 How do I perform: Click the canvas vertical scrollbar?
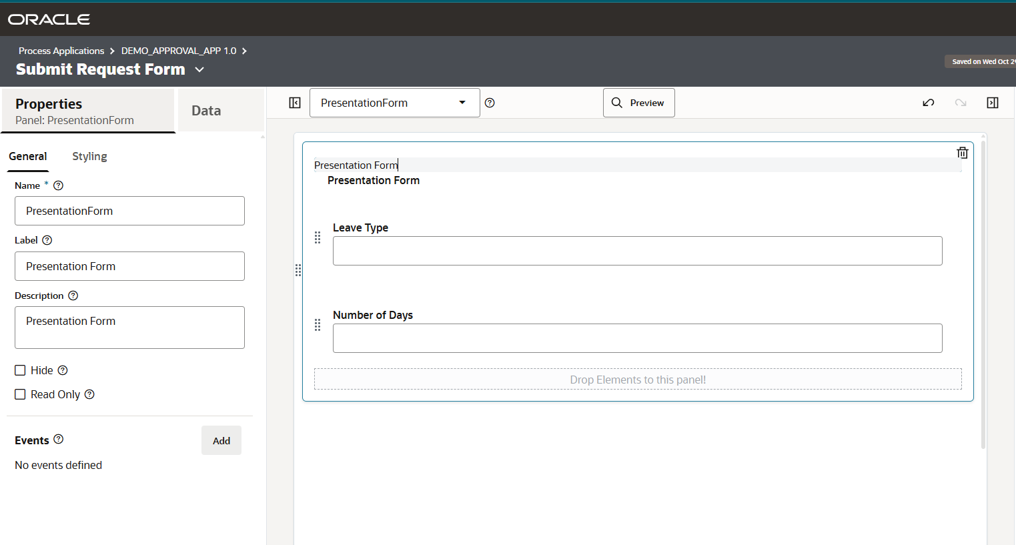[983, 294]
